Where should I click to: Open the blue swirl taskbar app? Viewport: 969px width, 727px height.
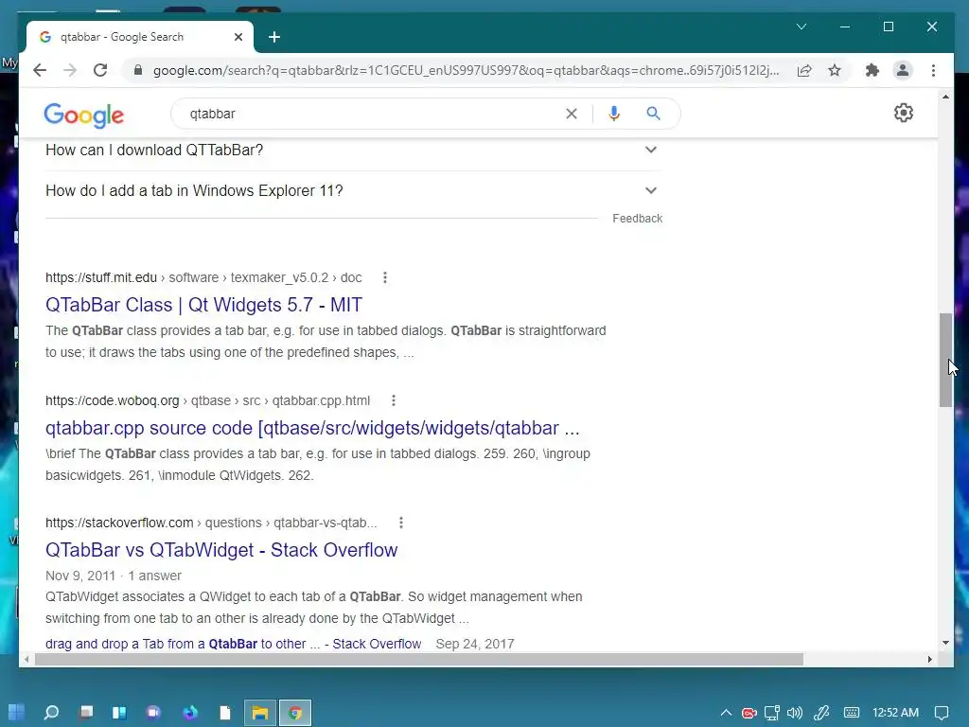(x=190, y=713)
